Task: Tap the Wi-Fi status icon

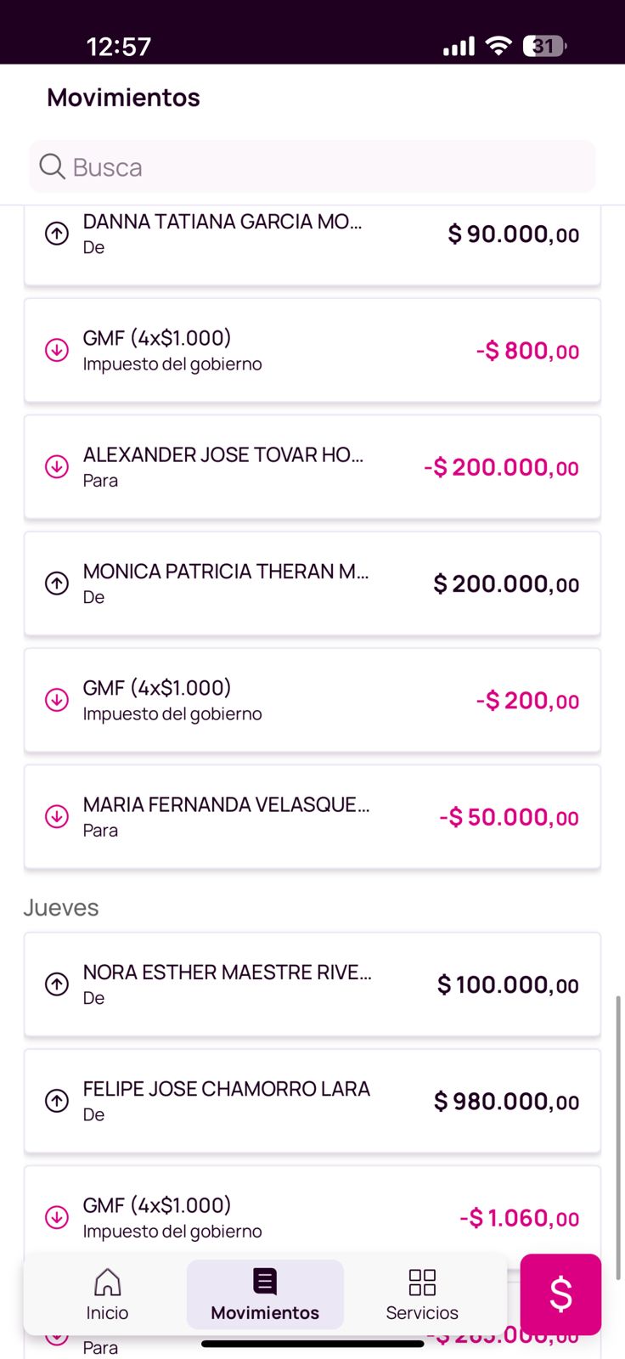Action: (x=498, y=46)
